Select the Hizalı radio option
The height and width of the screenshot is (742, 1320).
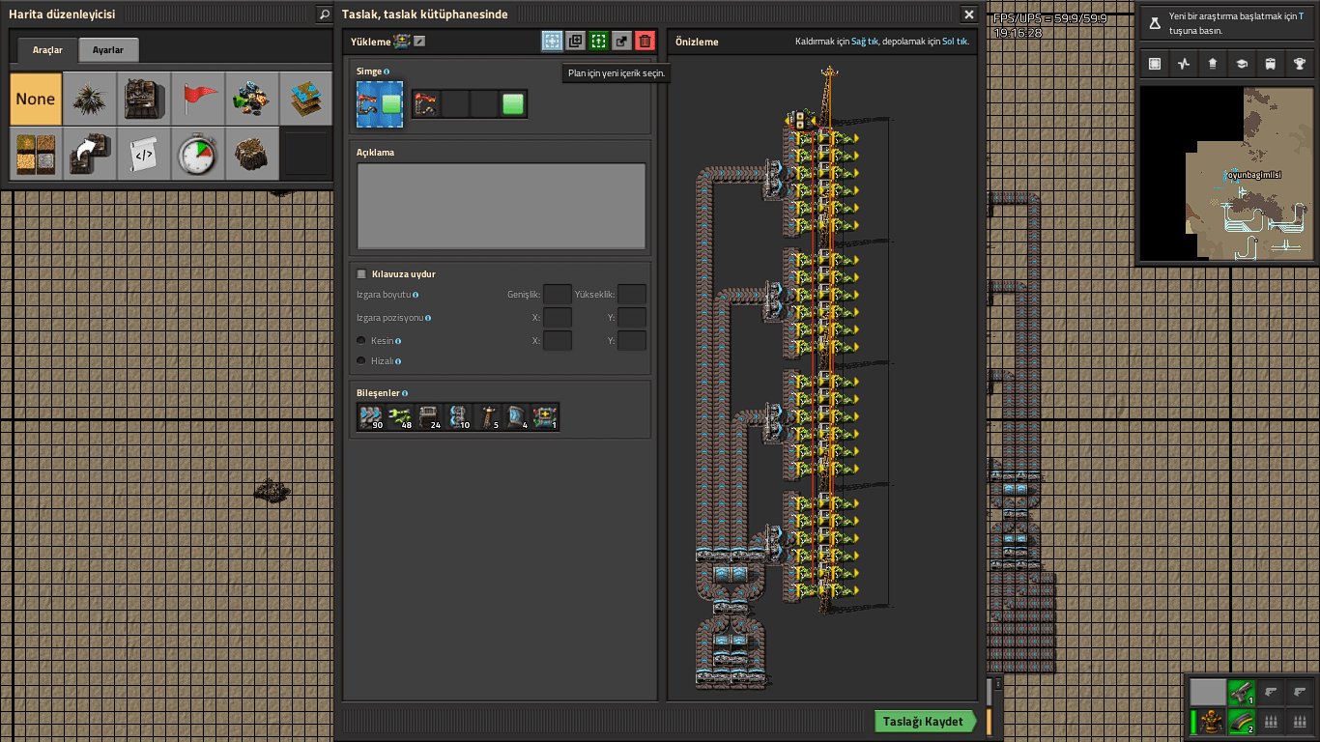(x=361, y=361)
